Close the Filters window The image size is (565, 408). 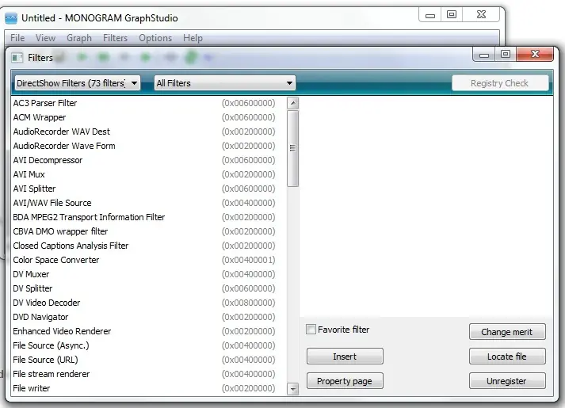point(535,54)
